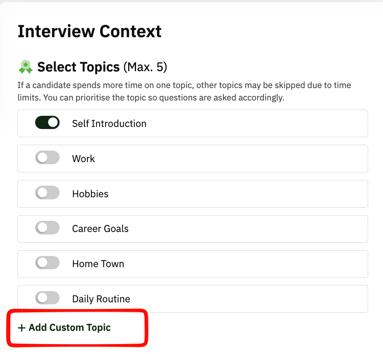The width and height of the screenshot is (383, 354).
Task: Select the Work topic label
Action: pos(84,159)
